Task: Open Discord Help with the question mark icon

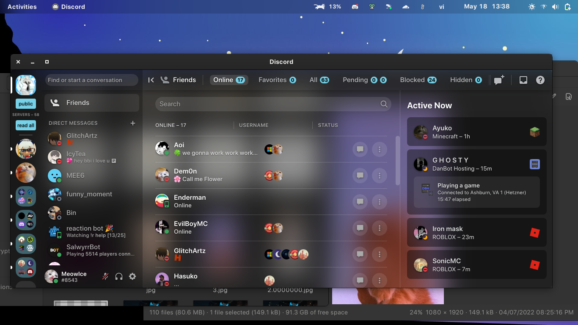Action: (540, 80)
